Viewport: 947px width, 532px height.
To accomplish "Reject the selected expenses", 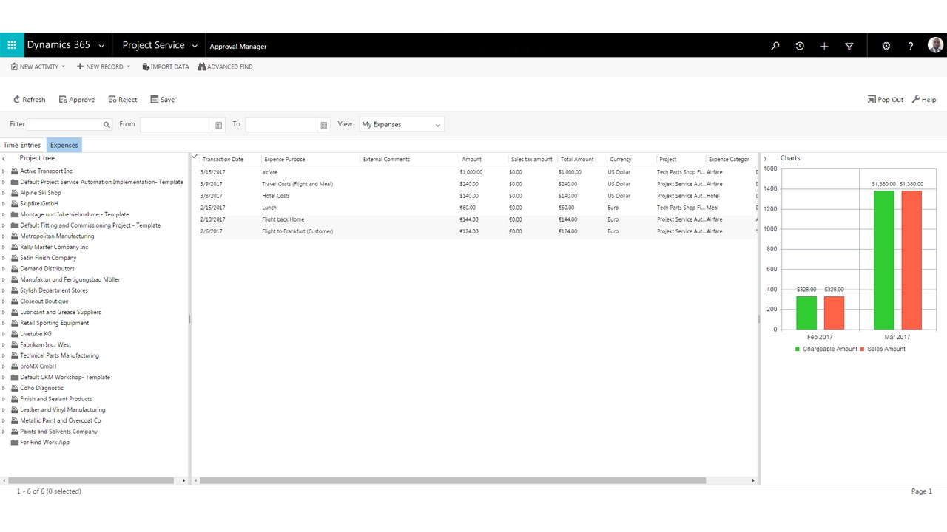I will tap(123, 100).
